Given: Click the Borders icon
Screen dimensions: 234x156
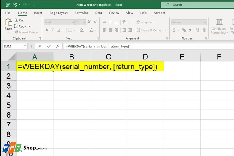Looking at the screenshot, I should [70, 30].
